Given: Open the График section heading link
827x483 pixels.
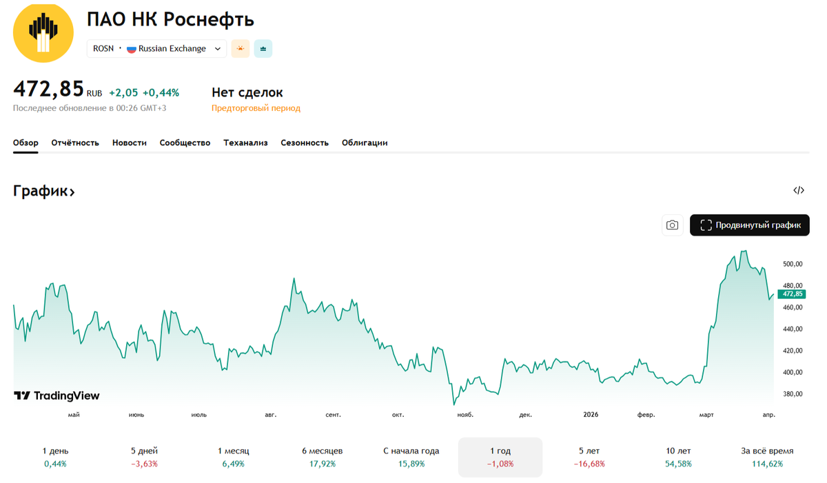Looking at the screenshot, I should [43, 191].
